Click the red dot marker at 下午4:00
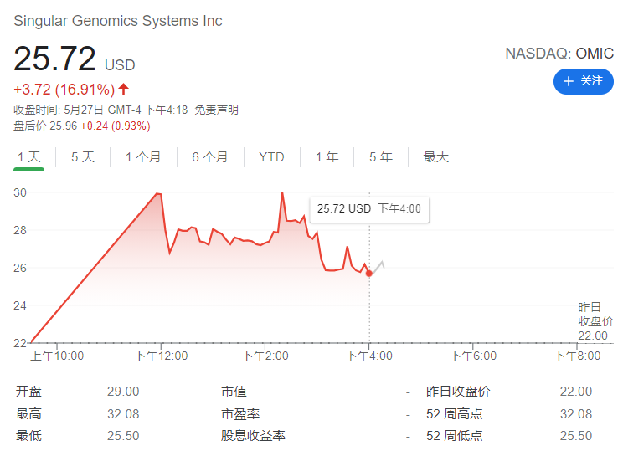 click(369, 274)
